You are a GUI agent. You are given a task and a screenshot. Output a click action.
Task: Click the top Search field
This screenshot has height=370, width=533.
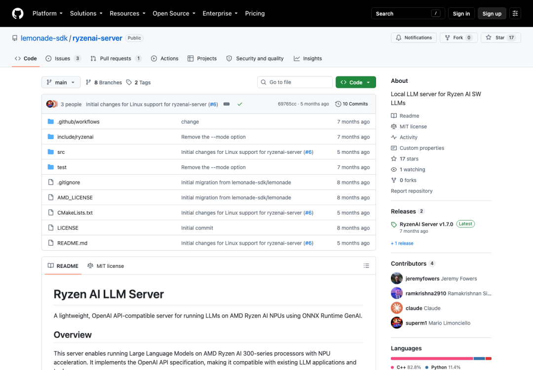[408, 14]
